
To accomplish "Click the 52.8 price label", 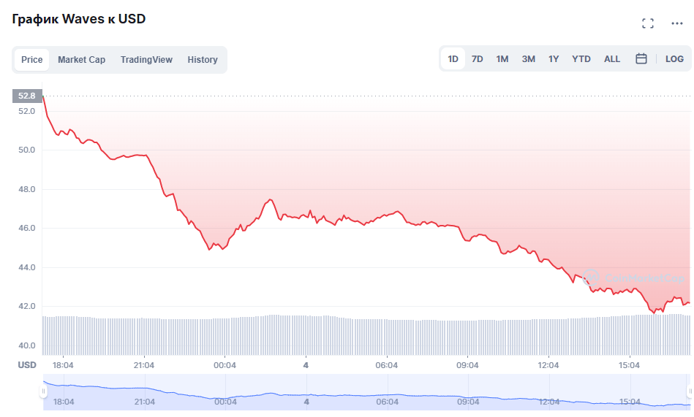I will (27, 96).
